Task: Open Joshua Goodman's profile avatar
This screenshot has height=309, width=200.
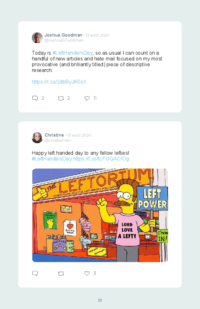Action: [37, 38]
